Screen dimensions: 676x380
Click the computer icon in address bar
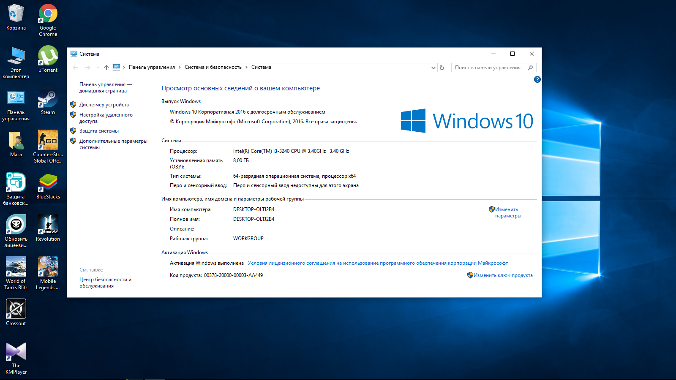(117, 67)
